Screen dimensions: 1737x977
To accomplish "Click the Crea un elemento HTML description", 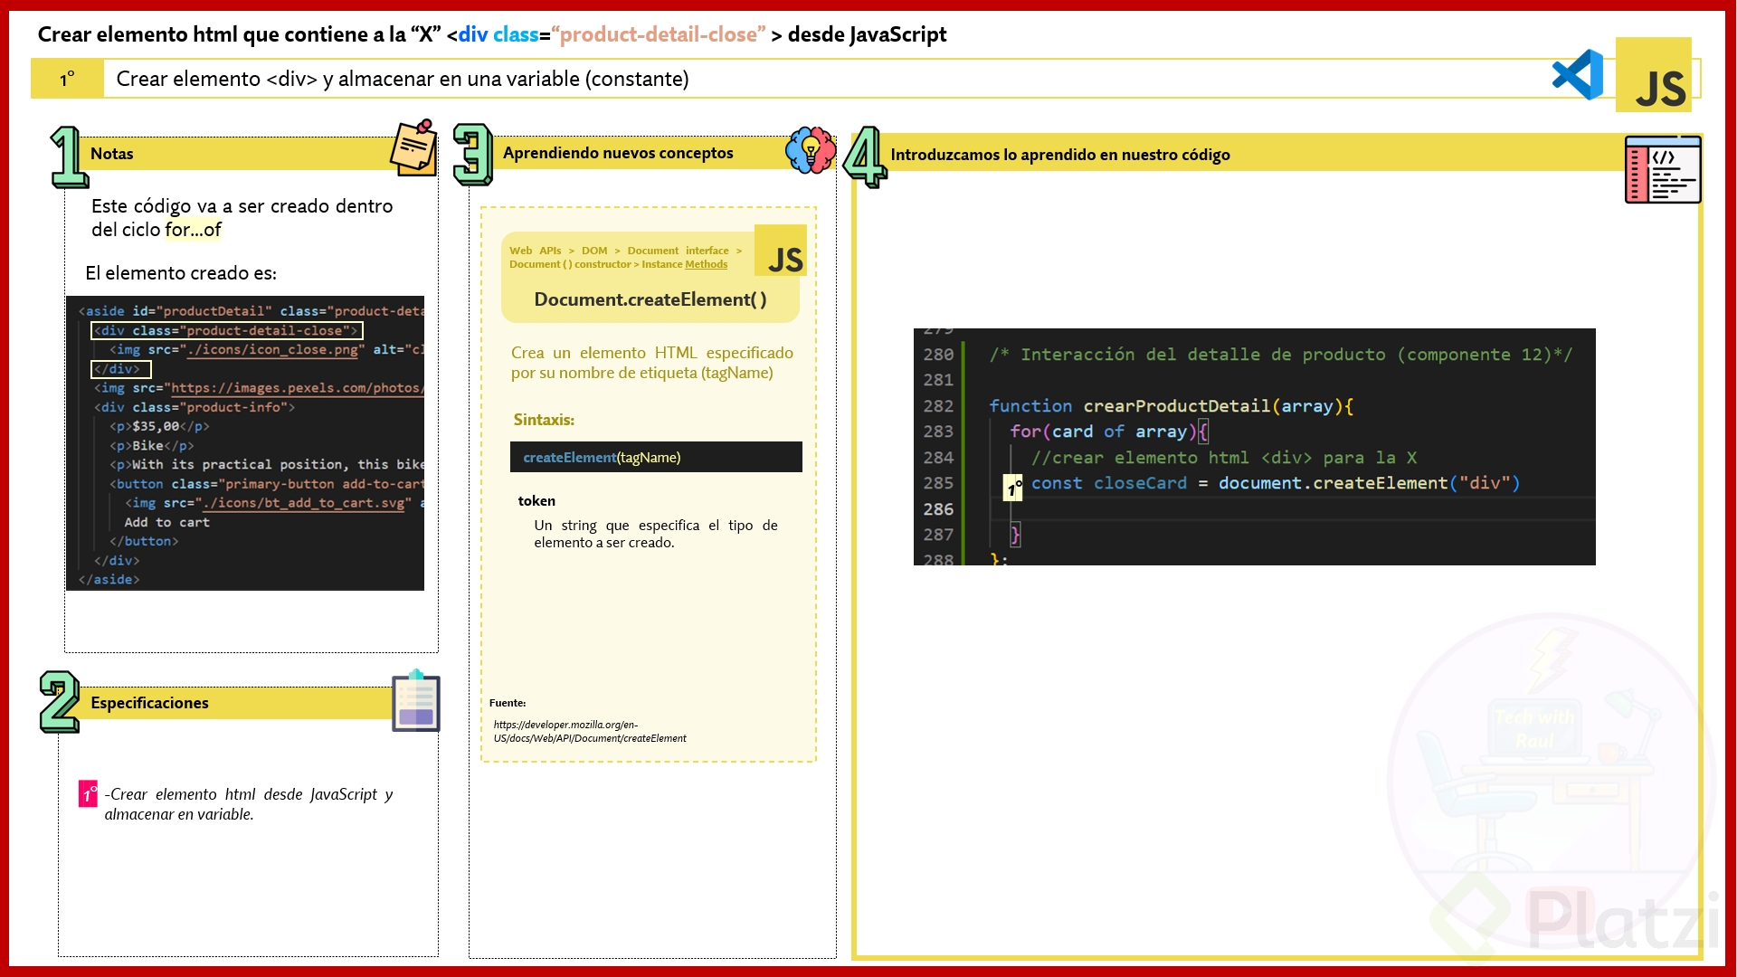I will (651, 363).
